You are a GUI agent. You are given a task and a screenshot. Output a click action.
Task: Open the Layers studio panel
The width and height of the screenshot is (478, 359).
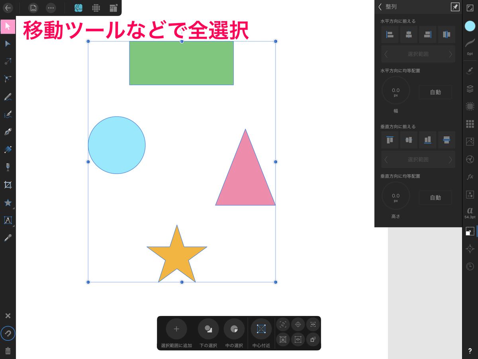tap(470, 89)
